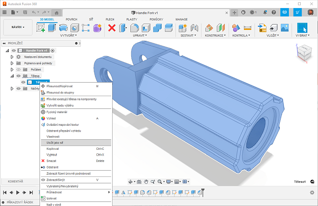This screenshot has height=206, width=318.
Task: Activate the Handle Fork v1 component radio
Action: click(53, 50)
